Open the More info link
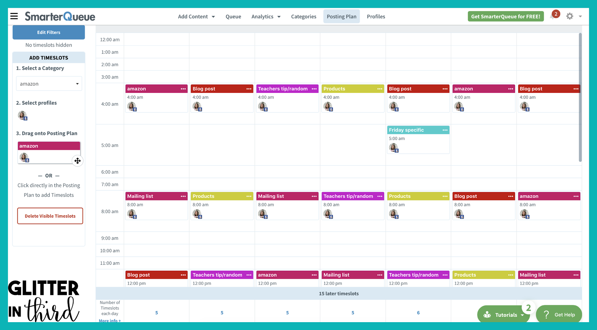This screenshot has height=330, width=597. [x=110, y=321]
